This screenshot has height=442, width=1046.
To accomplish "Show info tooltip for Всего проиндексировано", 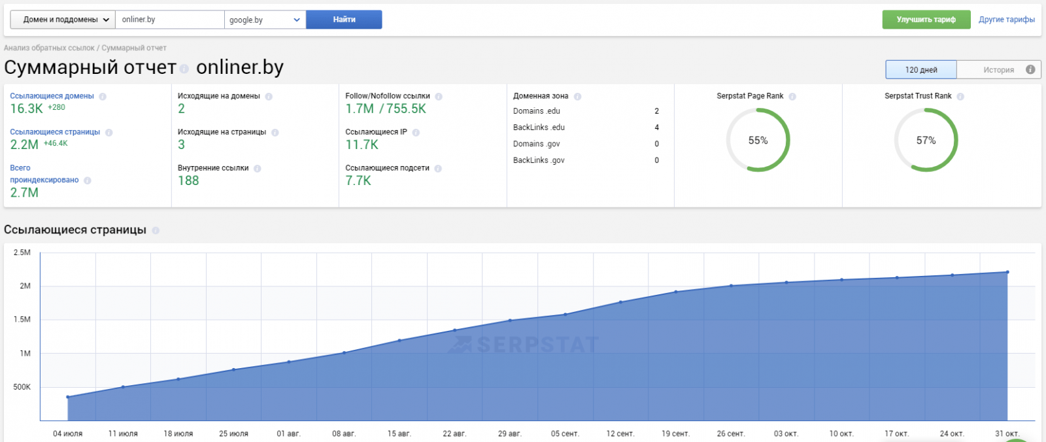I will click(87, 180).
